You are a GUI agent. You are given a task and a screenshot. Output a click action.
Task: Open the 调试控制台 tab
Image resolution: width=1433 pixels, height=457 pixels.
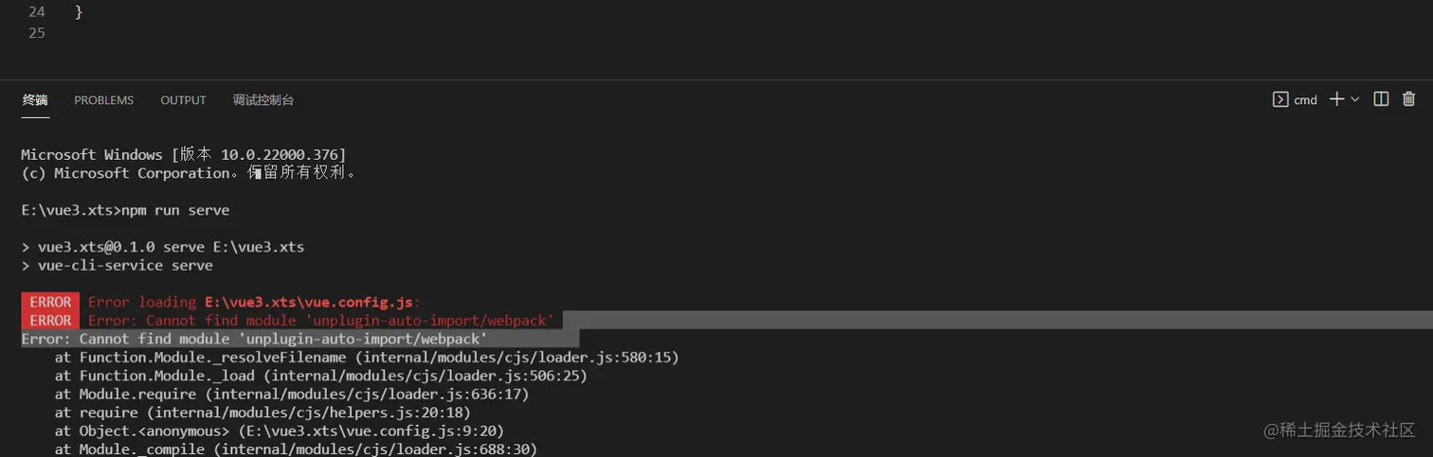[263, 100]
